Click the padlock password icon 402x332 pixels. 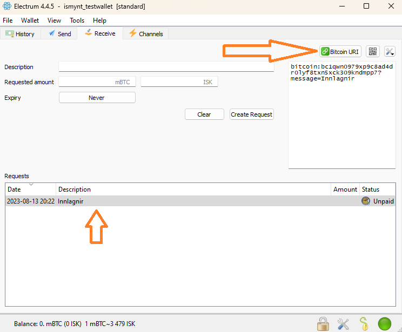tap(323, 324)
